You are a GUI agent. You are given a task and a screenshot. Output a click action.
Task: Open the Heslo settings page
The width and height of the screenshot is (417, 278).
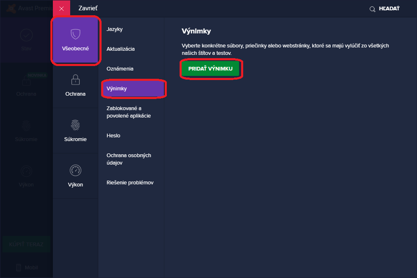click(113, 136)
